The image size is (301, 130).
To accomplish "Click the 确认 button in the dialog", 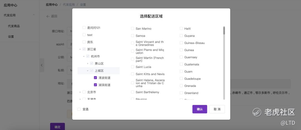I will point(200,109).
